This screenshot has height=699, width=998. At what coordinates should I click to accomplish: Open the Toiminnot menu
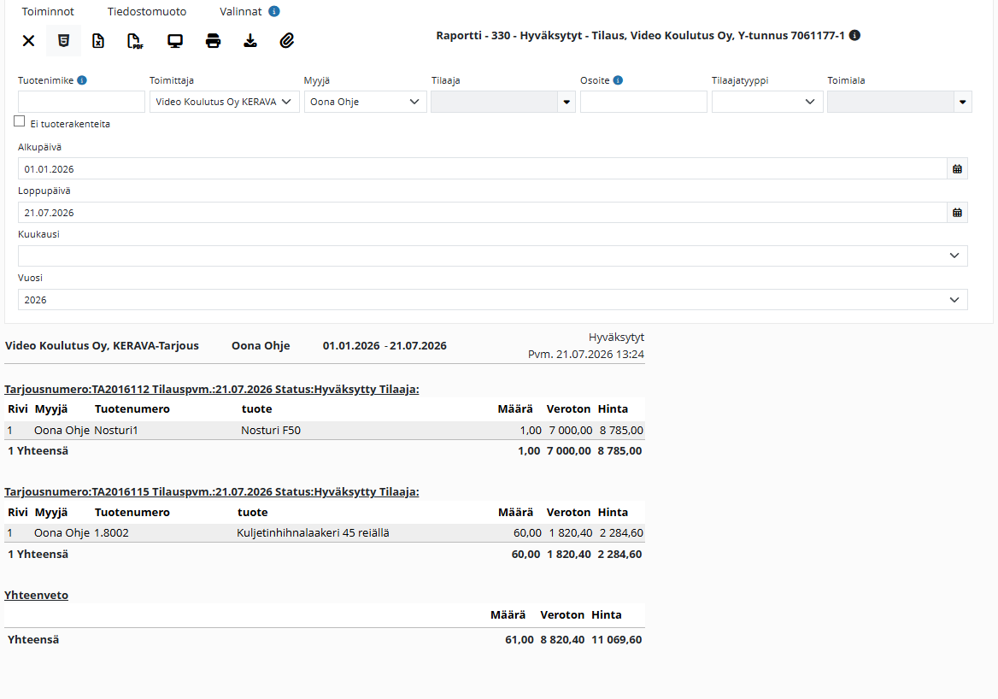[x=48, y=11]
